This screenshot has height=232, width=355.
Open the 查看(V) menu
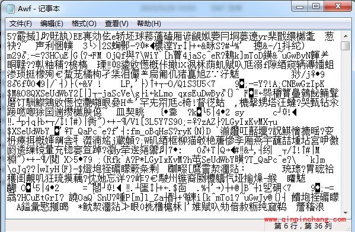tap(116, 24)
